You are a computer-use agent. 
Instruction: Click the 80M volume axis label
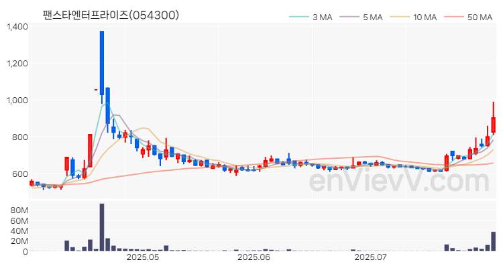coord(19,210)
